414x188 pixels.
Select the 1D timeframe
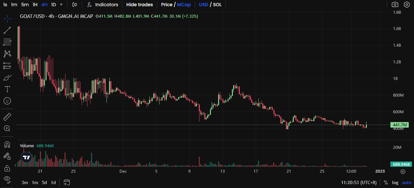pos(53,5)
